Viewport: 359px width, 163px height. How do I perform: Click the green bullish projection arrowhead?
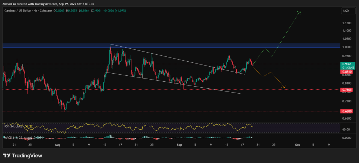(x=299, y=12)
